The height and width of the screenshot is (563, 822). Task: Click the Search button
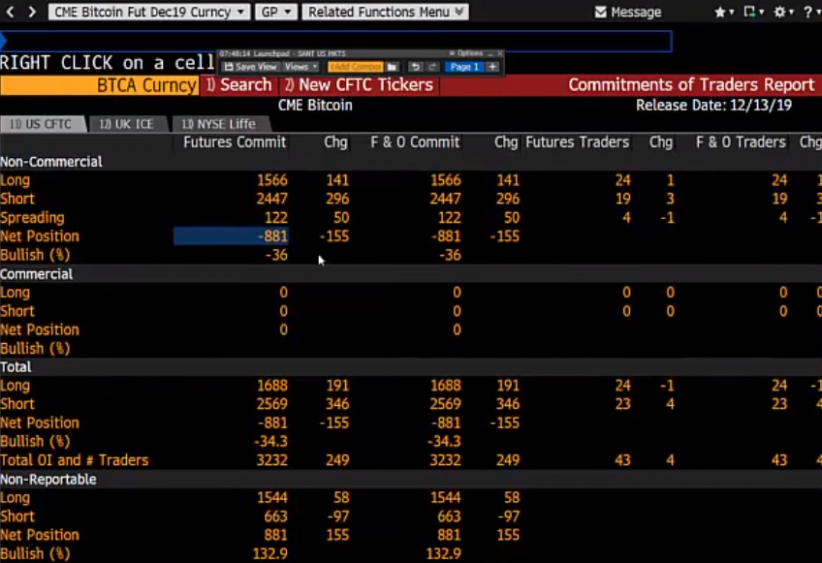(x=238, y=84)
